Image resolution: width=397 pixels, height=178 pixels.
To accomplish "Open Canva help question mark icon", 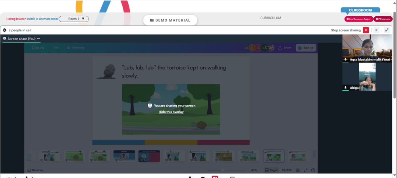I will pos(313,170).
